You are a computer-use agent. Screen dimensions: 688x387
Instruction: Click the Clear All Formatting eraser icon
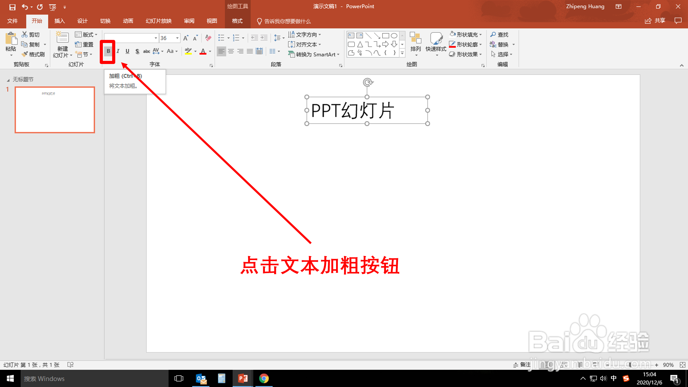tap(208, 38)
